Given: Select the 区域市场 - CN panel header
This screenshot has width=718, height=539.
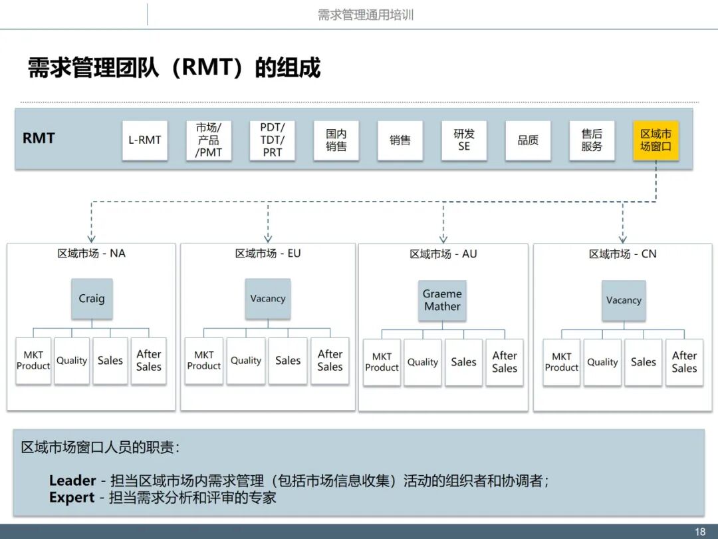Looking at the screenshot, I should coord(624,254).
